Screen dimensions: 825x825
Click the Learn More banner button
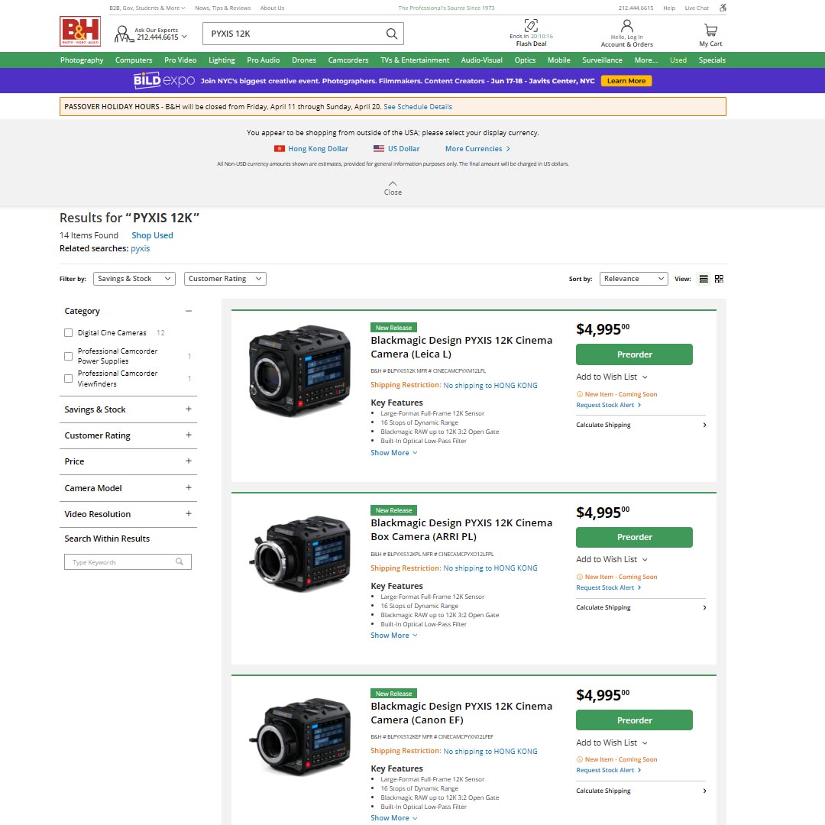(x=626, y=81)
